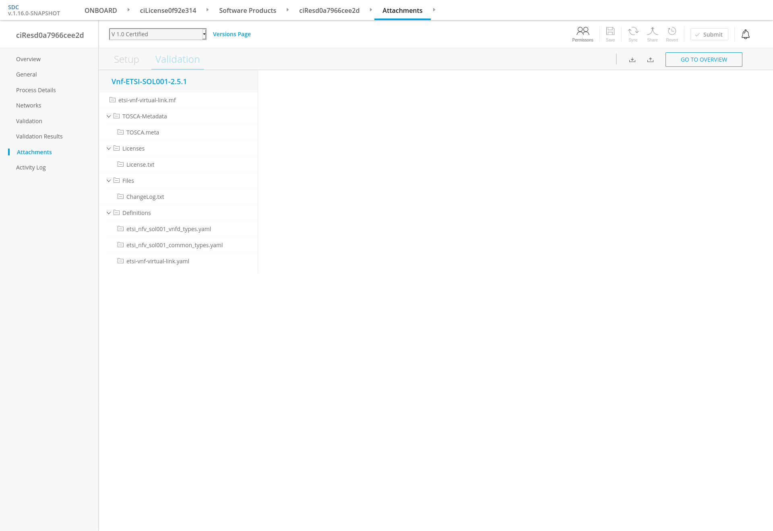The width and height of the screenshot is (773, 531).
Task: Collapse the Definitions folder
Action: coord(109,213)
